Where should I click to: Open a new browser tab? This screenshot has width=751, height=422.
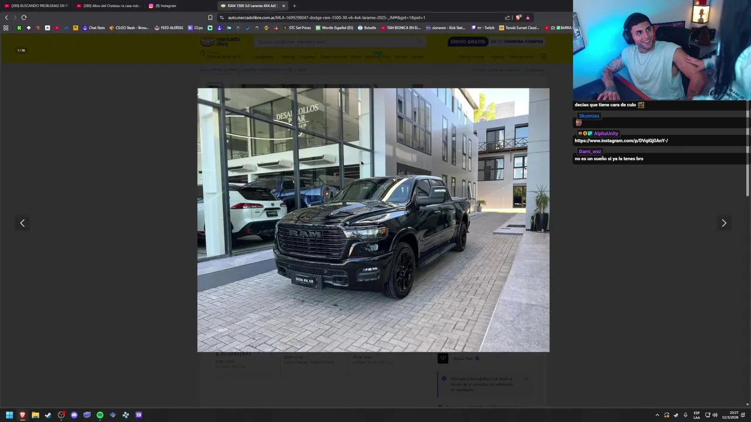[295, 6]
